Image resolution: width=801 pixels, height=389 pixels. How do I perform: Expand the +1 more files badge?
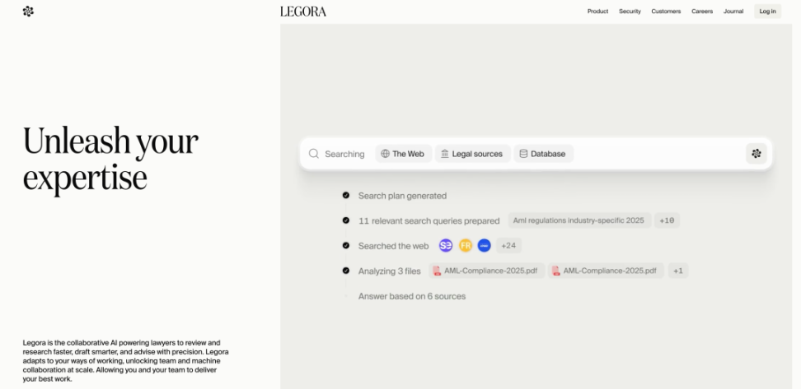click(x=678, y=271)
